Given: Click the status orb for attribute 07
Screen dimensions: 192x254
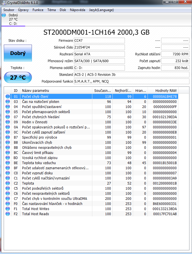Looking at the screenshot, I should (8, 117).
